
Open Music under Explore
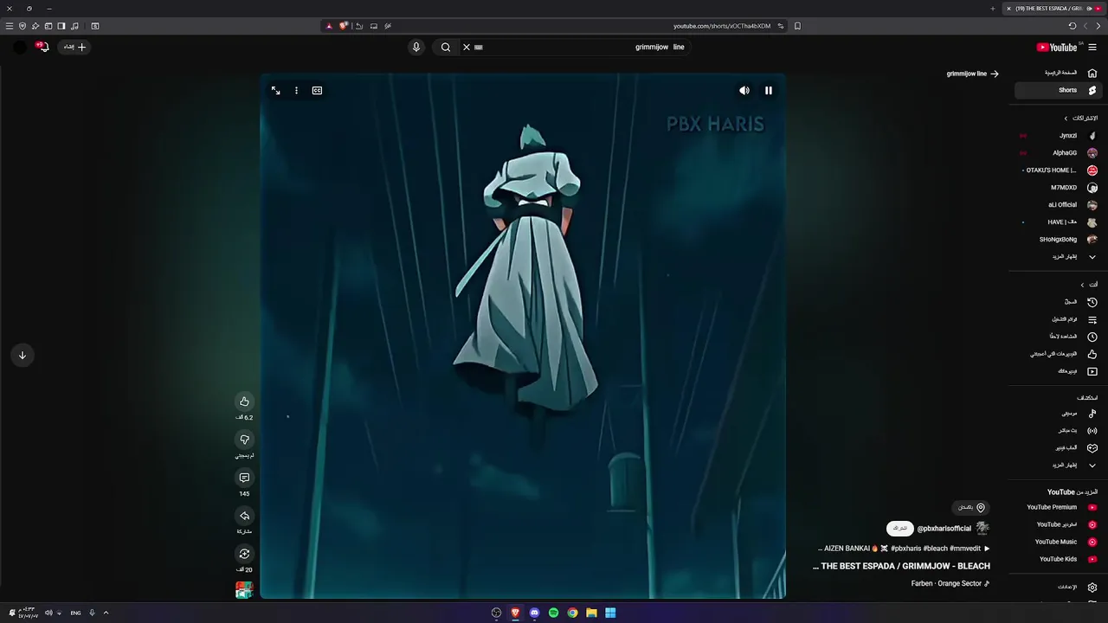[x=1058, y=414]
